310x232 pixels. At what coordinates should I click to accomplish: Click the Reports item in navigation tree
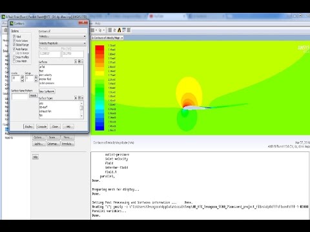coord(9,138)
